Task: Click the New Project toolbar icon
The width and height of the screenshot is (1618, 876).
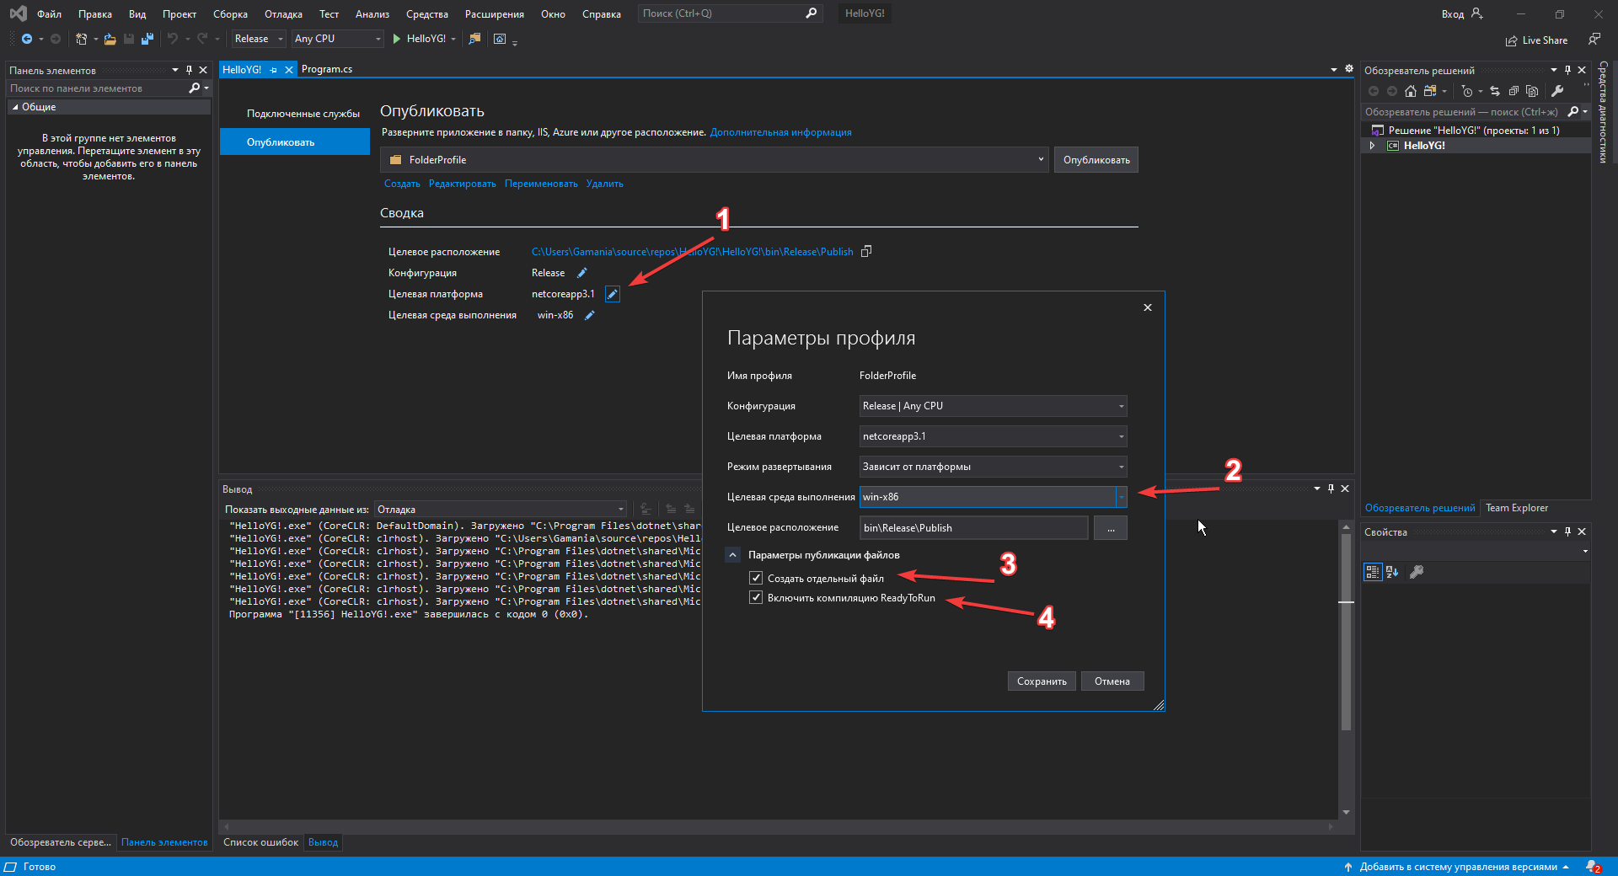Action: click(x=81, y=39)
